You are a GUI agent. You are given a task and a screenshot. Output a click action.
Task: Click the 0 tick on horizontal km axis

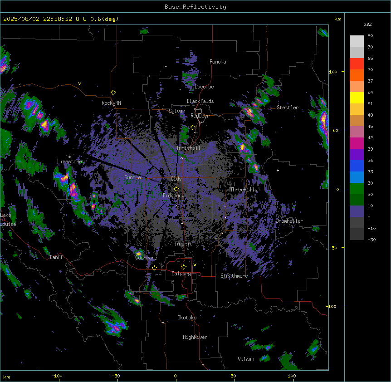[175, 376]
